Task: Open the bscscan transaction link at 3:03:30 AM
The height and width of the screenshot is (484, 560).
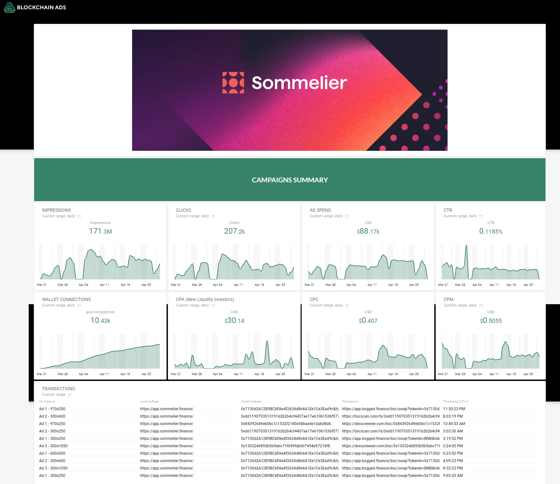Action: (x=391, y=431)
